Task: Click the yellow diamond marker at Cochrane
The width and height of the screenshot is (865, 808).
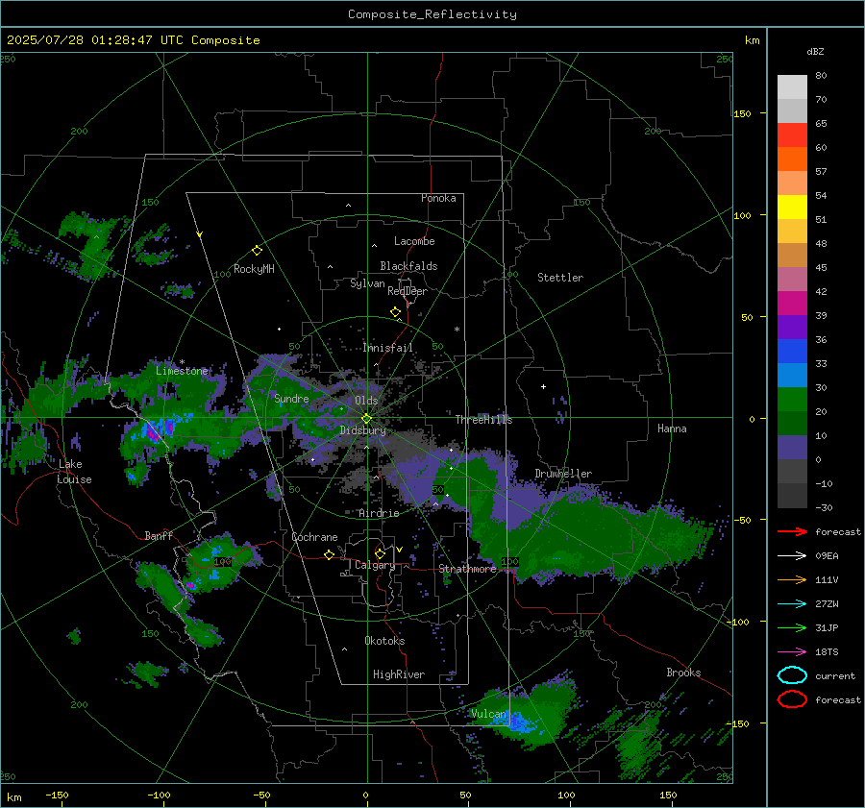Action: pos(329,555)
